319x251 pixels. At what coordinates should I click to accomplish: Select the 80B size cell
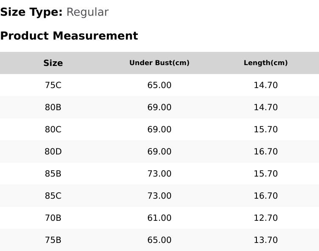pyautogui.click(x=53, y=107)
